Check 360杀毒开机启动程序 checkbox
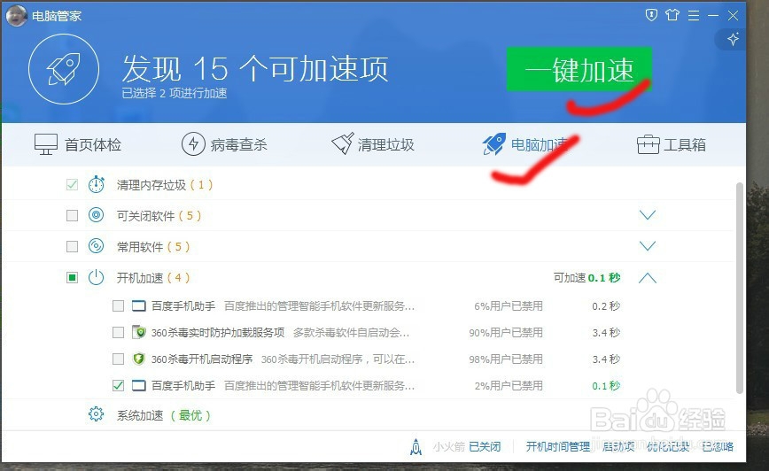The height and width of the screenshot is (471, 769). [118, 359]
